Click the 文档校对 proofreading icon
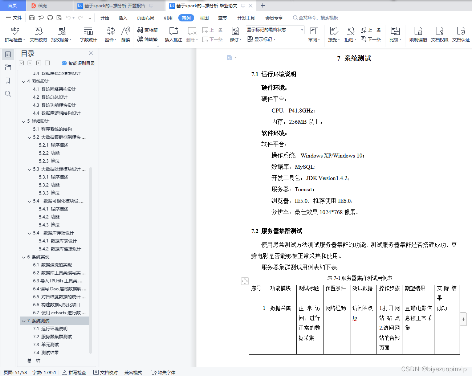 point(38,34)
